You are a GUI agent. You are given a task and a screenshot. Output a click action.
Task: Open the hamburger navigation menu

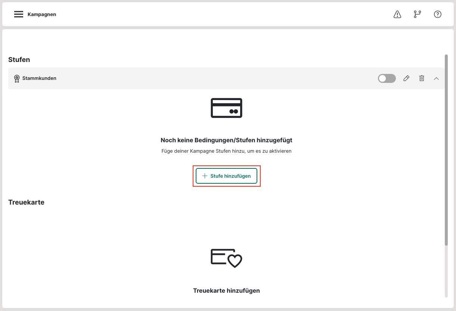coord(19,15)
